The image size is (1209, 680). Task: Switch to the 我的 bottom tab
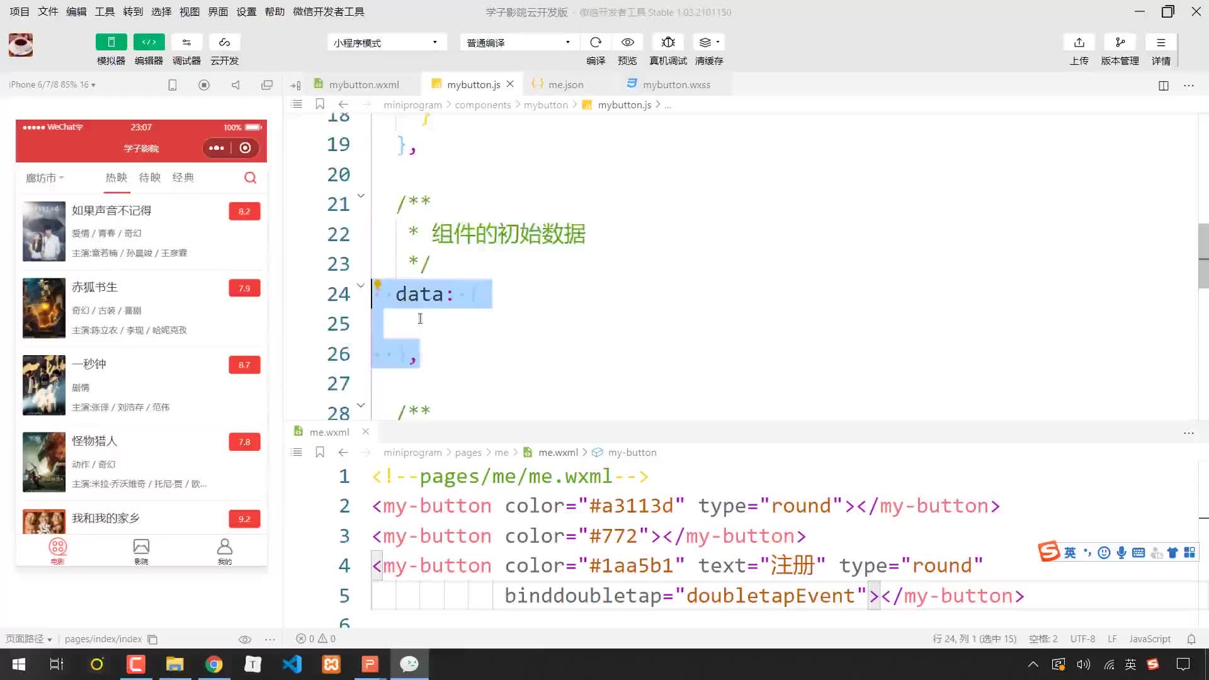pyautogui.click(x=225, y=552)
